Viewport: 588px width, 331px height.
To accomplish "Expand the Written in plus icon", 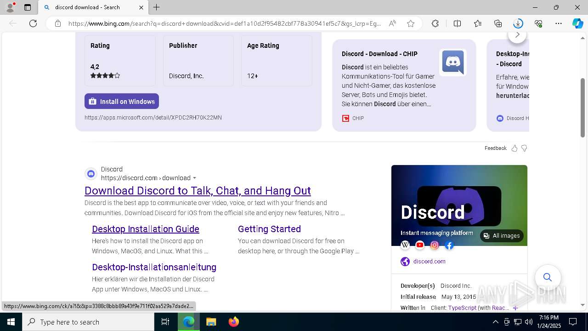I will pyautogui.click(x=515, y=308).
